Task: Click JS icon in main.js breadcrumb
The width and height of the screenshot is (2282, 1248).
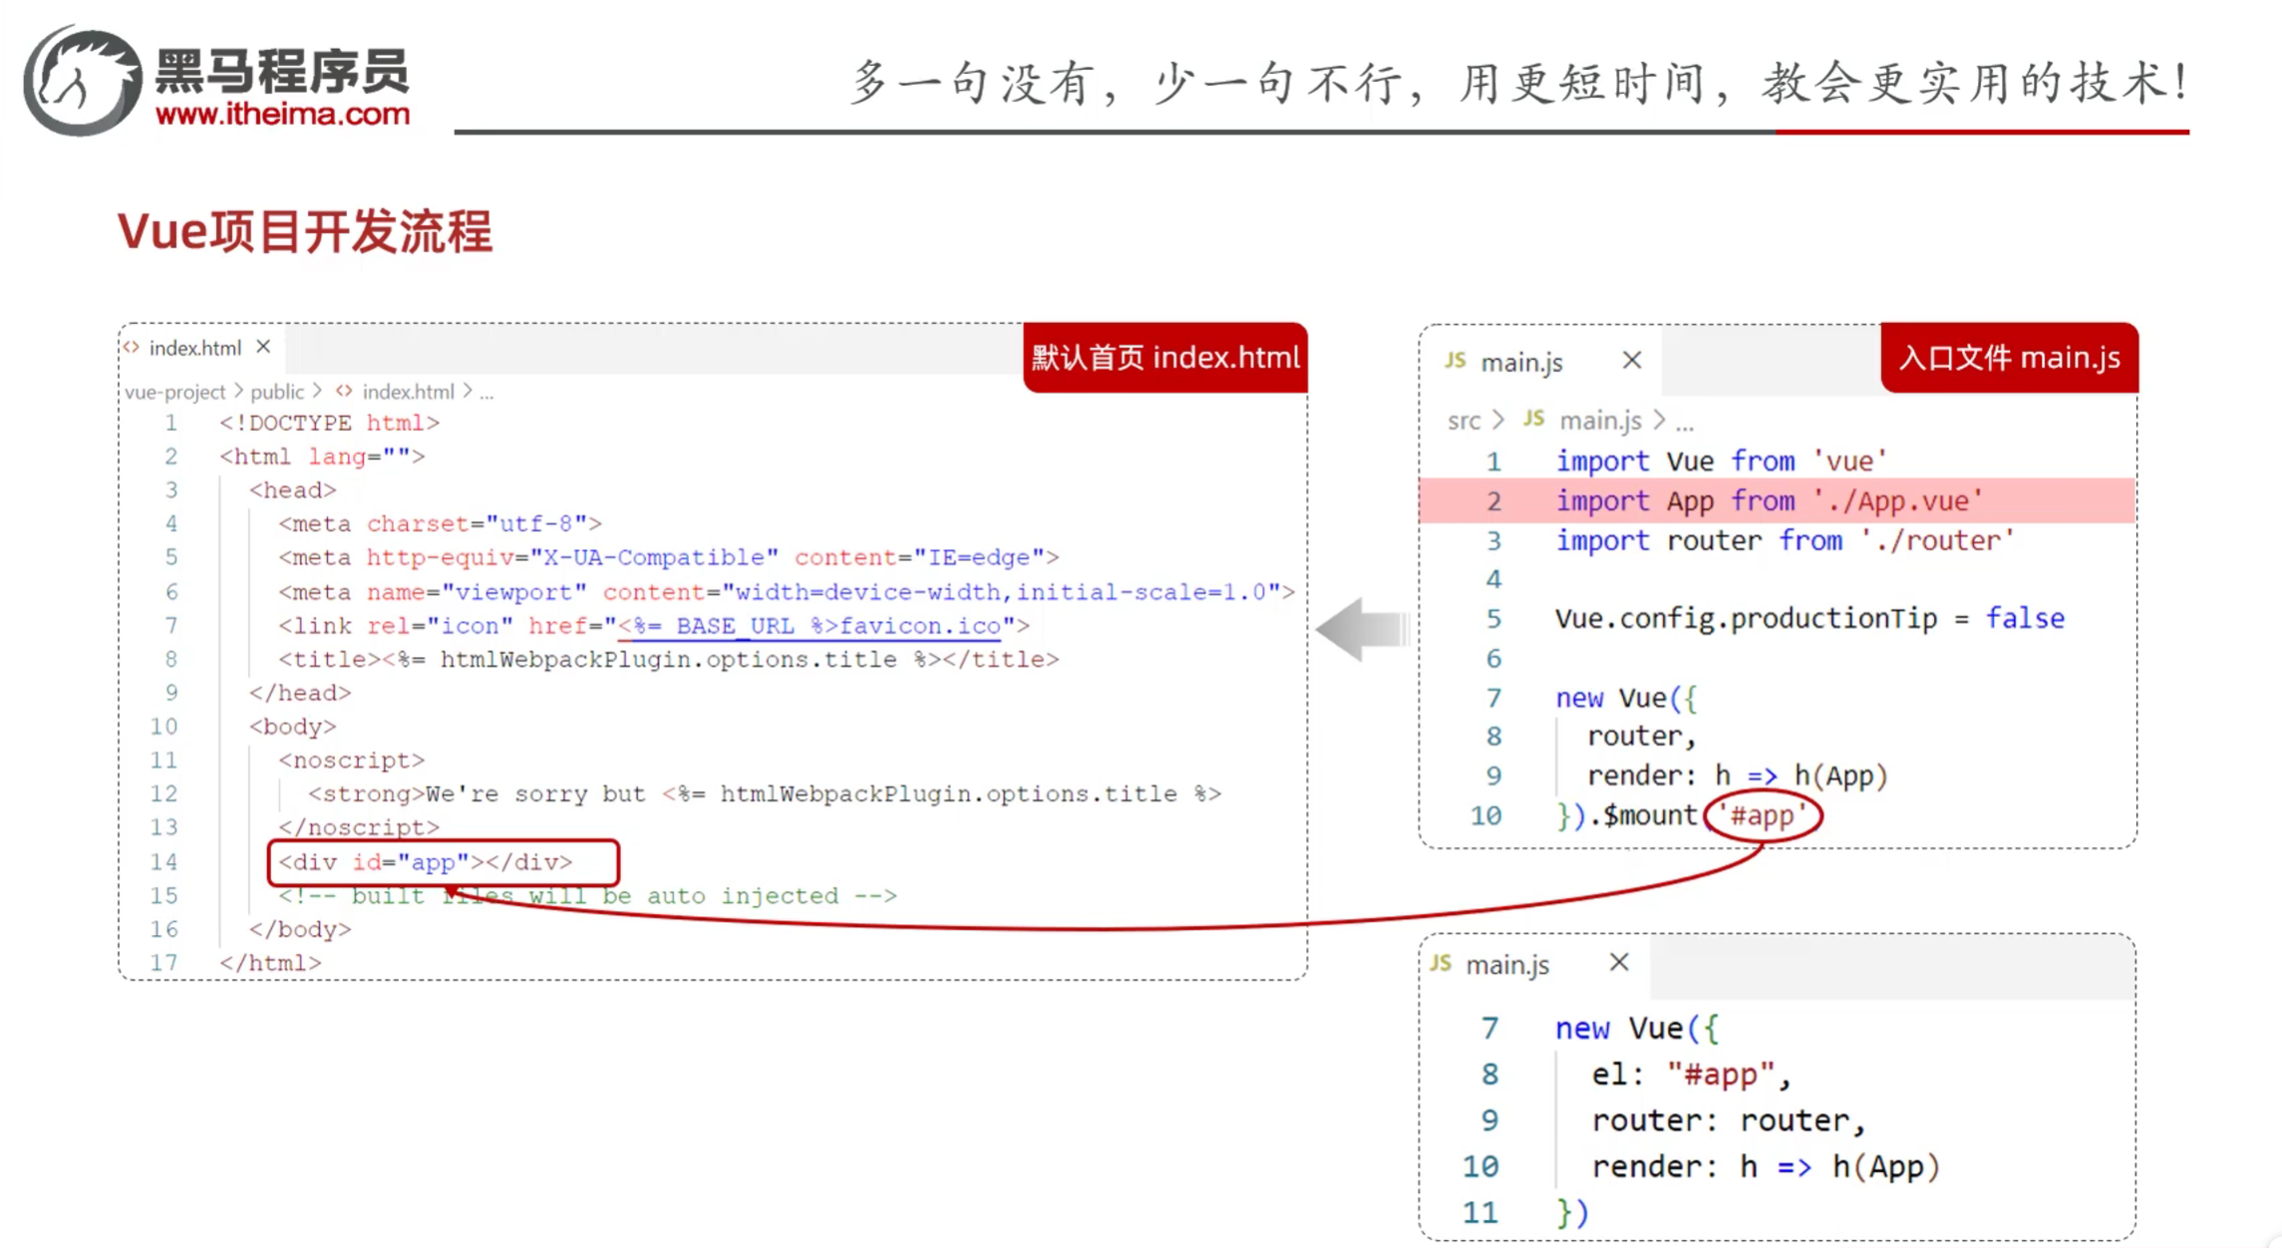Action: [x=1534, y=420]
